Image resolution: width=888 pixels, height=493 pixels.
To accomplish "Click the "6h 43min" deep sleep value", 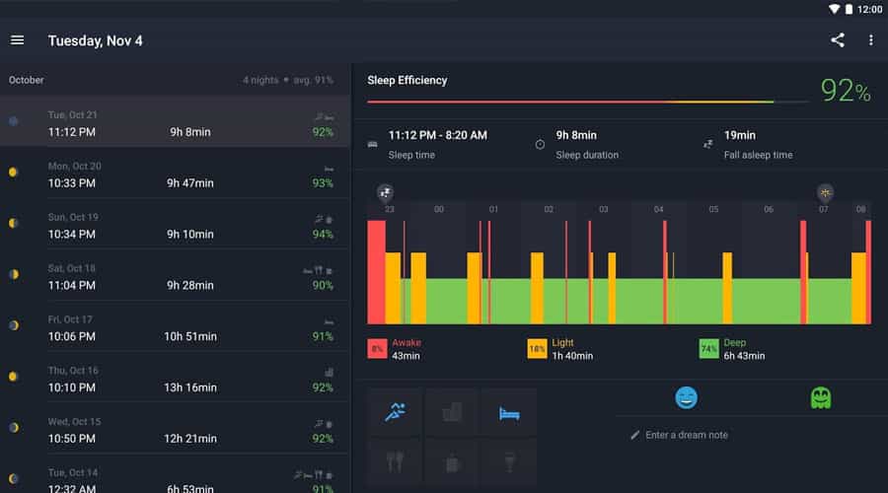I will (744, 356).
